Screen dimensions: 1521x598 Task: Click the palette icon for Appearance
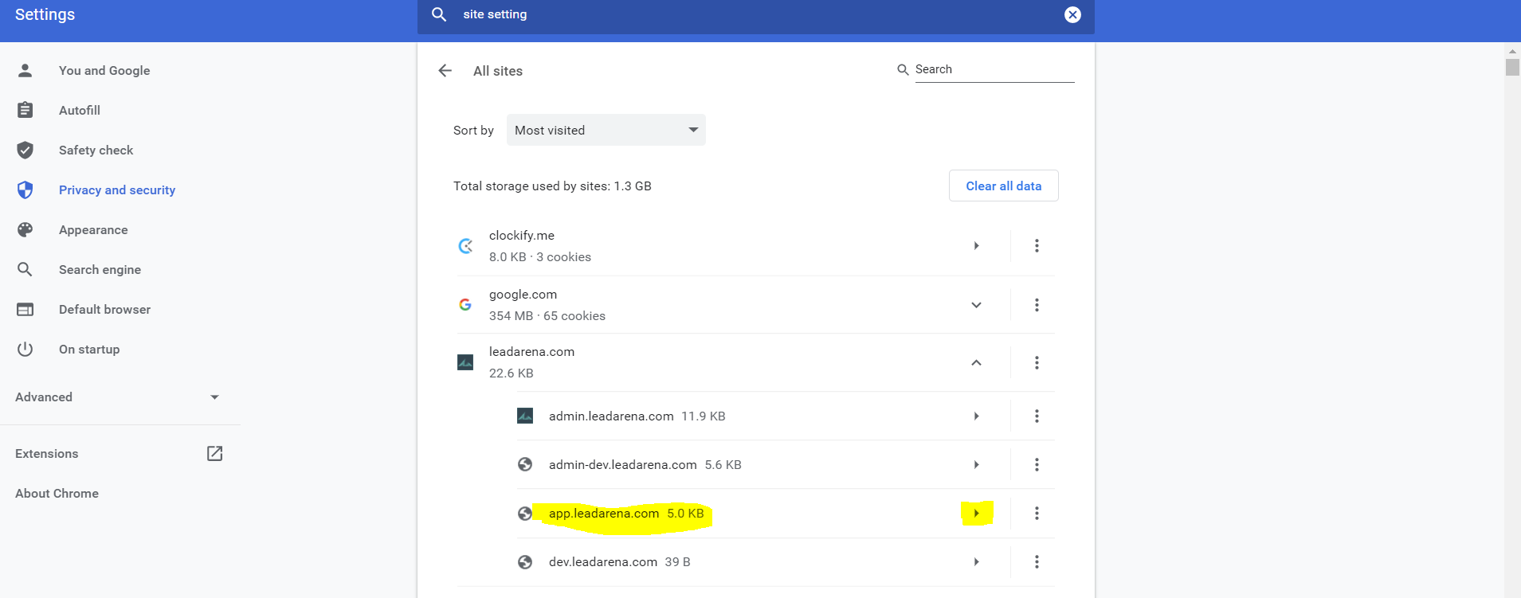coord(25,229)
